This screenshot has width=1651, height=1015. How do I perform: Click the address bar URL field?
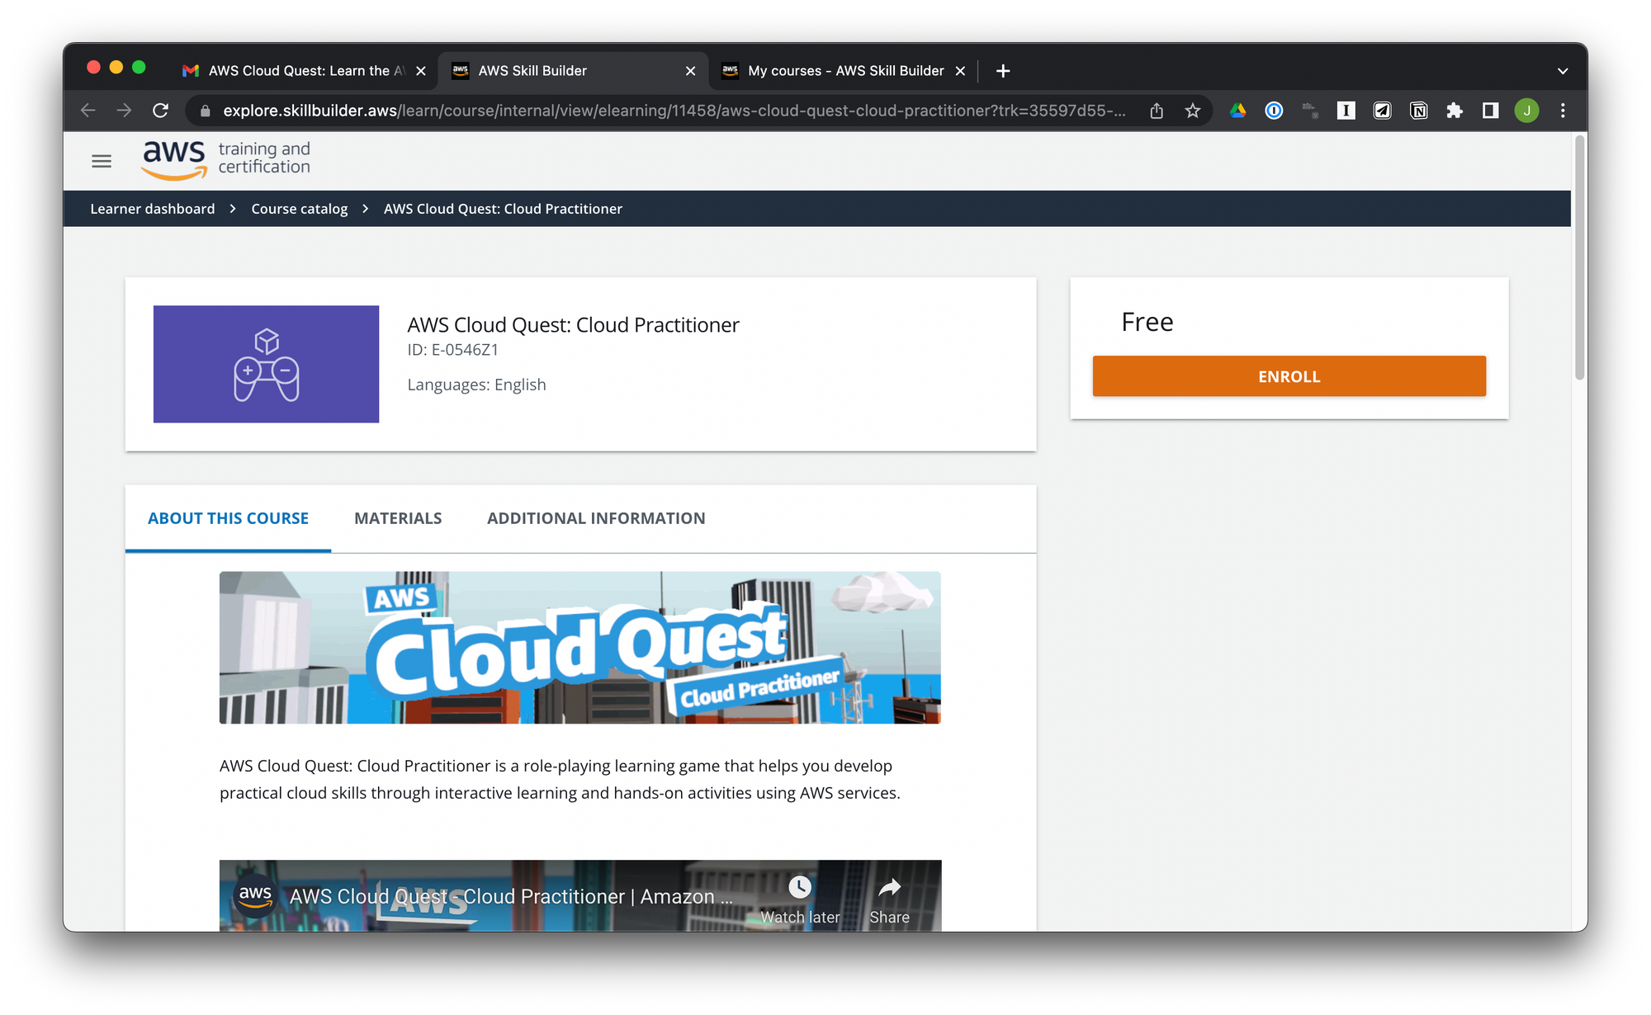tap(674, 111)
